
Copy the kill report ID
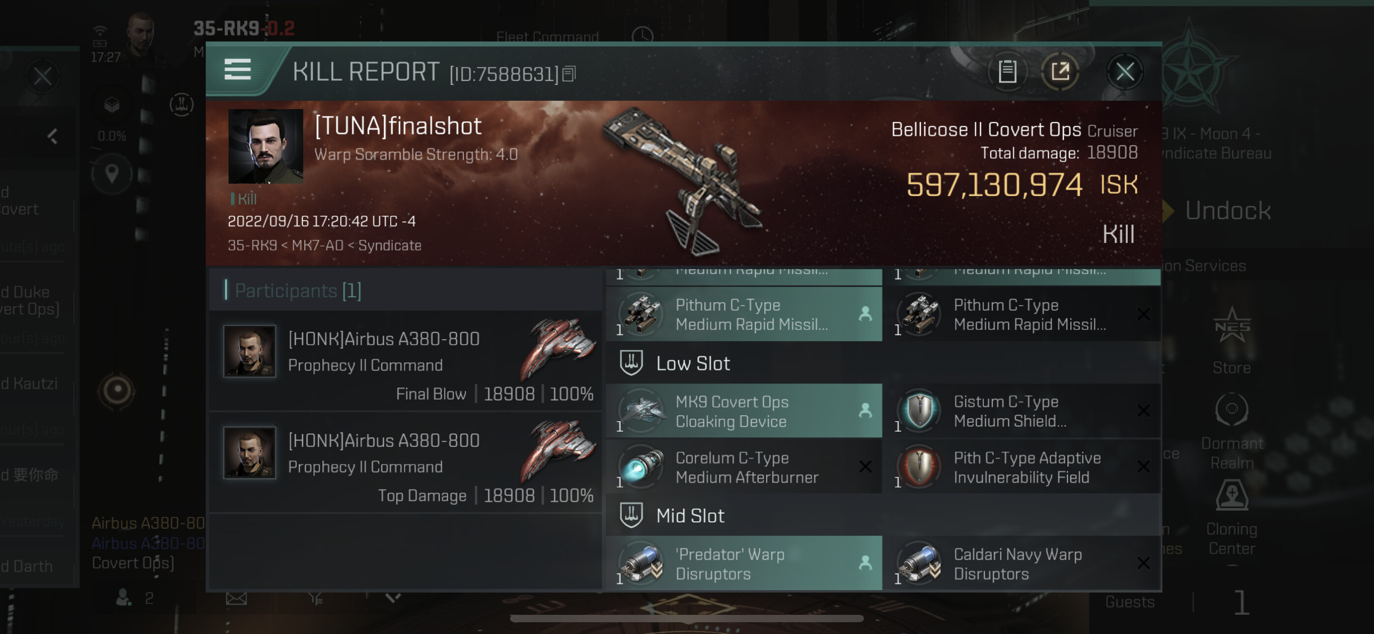569,74
